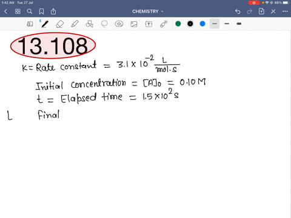Add a new page
Image resolution: width=291 pixels, height=218 pixels.
[x=261, y=12]
